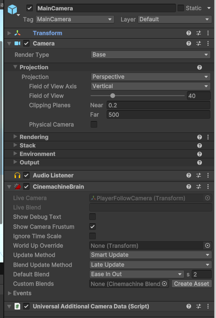Screen dimensions: 216x318
Task: Open Audio Listener presets
Action: [x=199, y=175]
